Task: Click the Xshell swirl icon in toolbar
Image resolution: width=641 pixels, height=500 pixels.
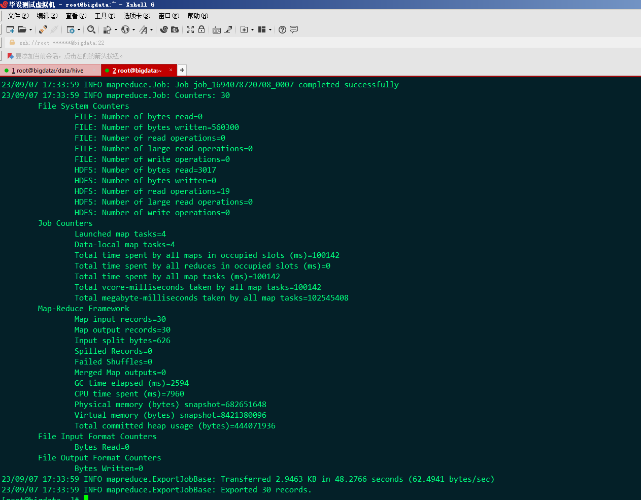Action: [163, 29]
